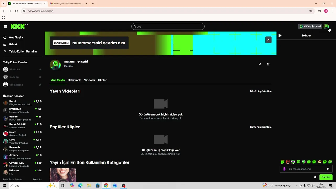The width and height of the screenshot is (336, 189).
Task: Insert the red-eyed monkey emote
Action: (x=319, y=162)
